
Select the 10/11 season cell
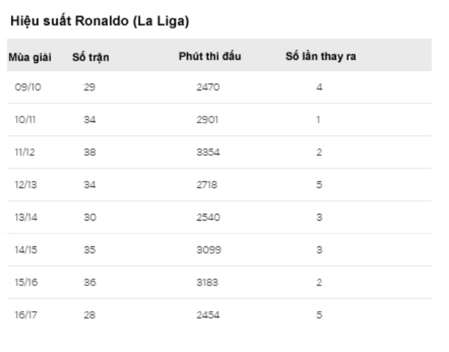coord(22,120)
